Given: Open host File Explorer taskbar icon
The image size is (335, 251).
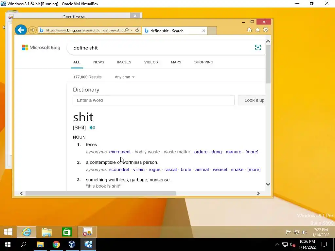Looking at the screenshot, I should coord(40,244).
